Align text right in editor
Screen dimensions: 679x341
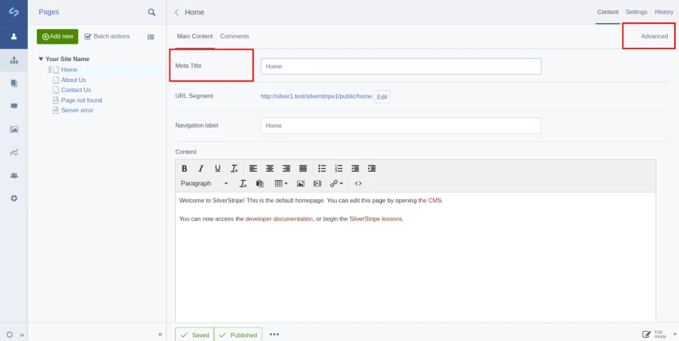click(x=286, y=168)
